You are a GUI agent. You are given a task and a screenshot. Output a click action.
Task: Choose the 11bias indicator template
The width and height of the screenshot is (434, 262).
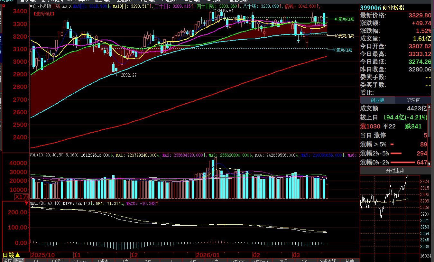click(x=80, y=260)
